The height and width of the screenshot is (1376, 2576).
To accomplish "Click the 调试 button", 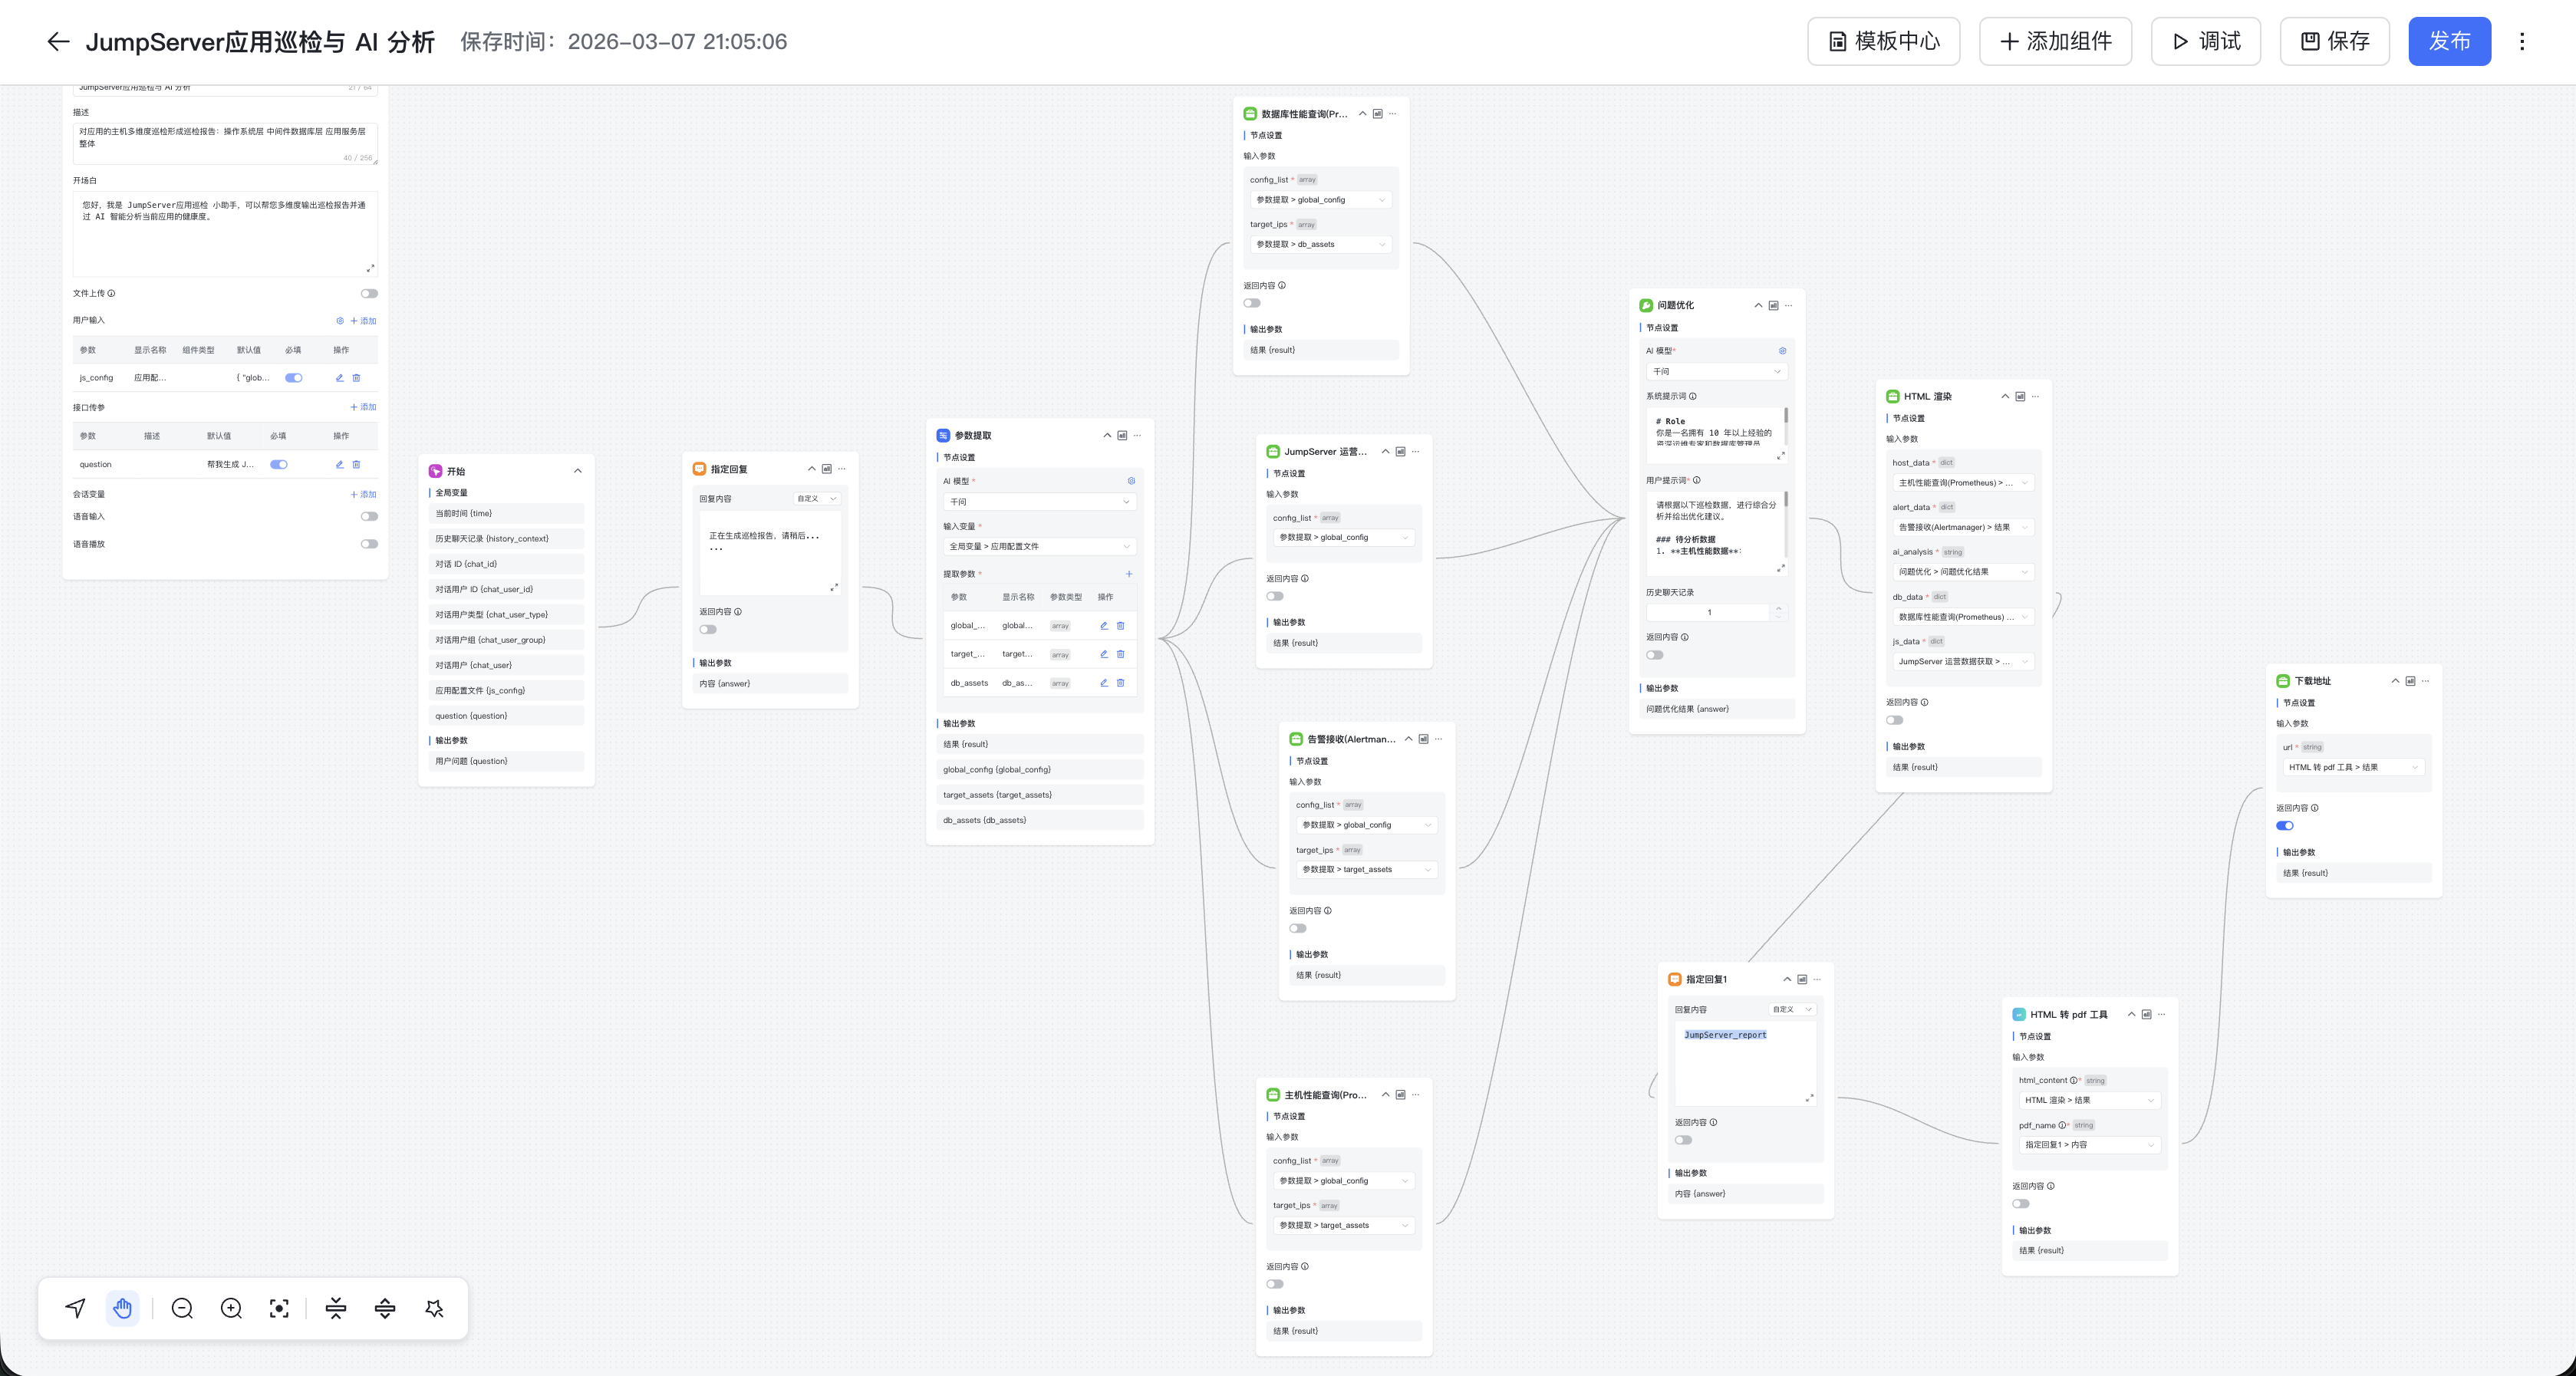I will click(x=2205, y=41).
